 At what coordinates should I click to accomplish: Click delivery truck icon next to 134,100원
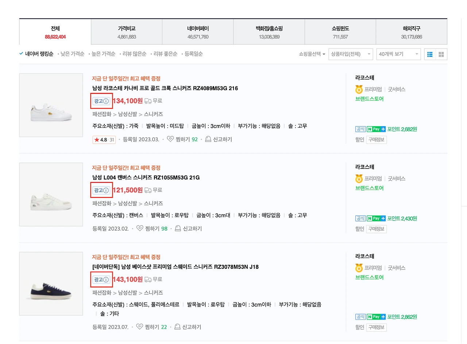pos(148,101)
